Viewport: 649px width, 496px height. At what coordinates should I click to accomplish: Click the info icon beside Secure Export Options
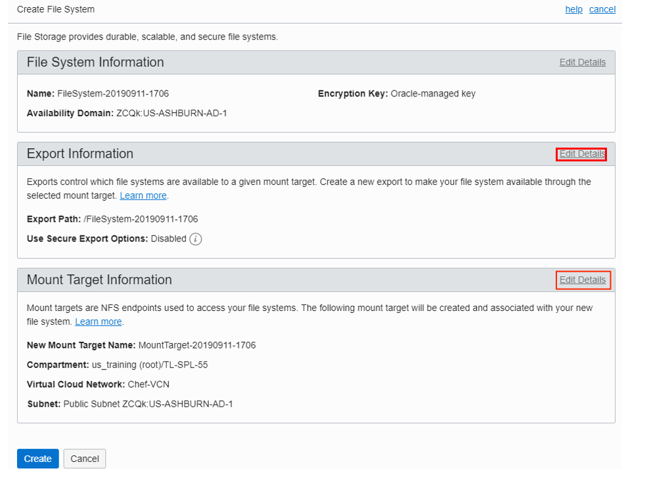coord(196,239)
